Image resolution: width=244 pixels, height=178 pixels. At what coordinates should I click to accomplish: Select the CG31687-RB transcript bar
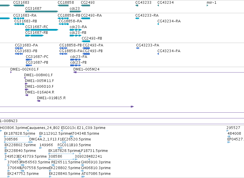[34, 36]
